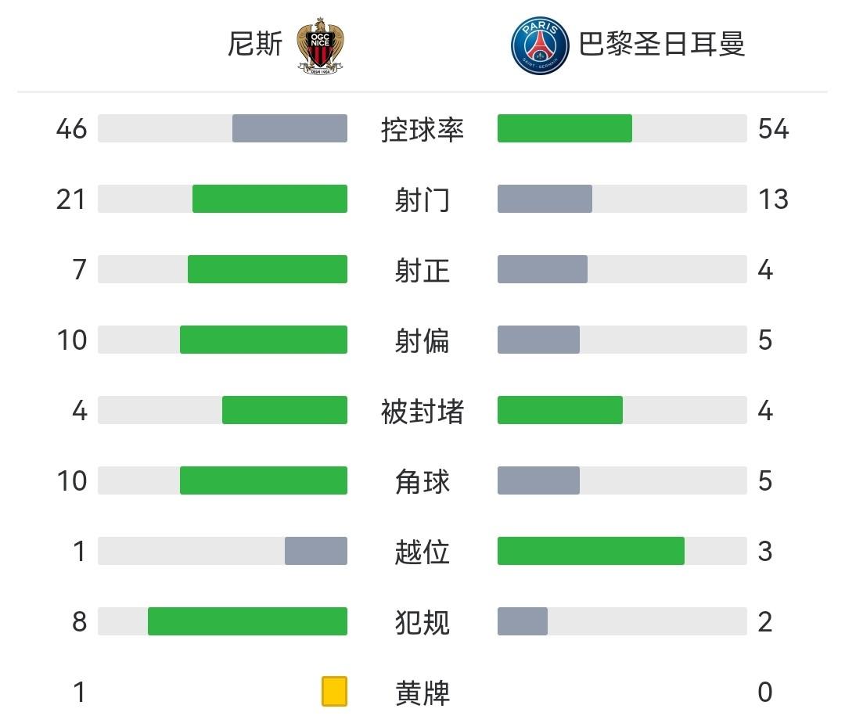Click PSG's green blocked shots bar

pos(560,410)
